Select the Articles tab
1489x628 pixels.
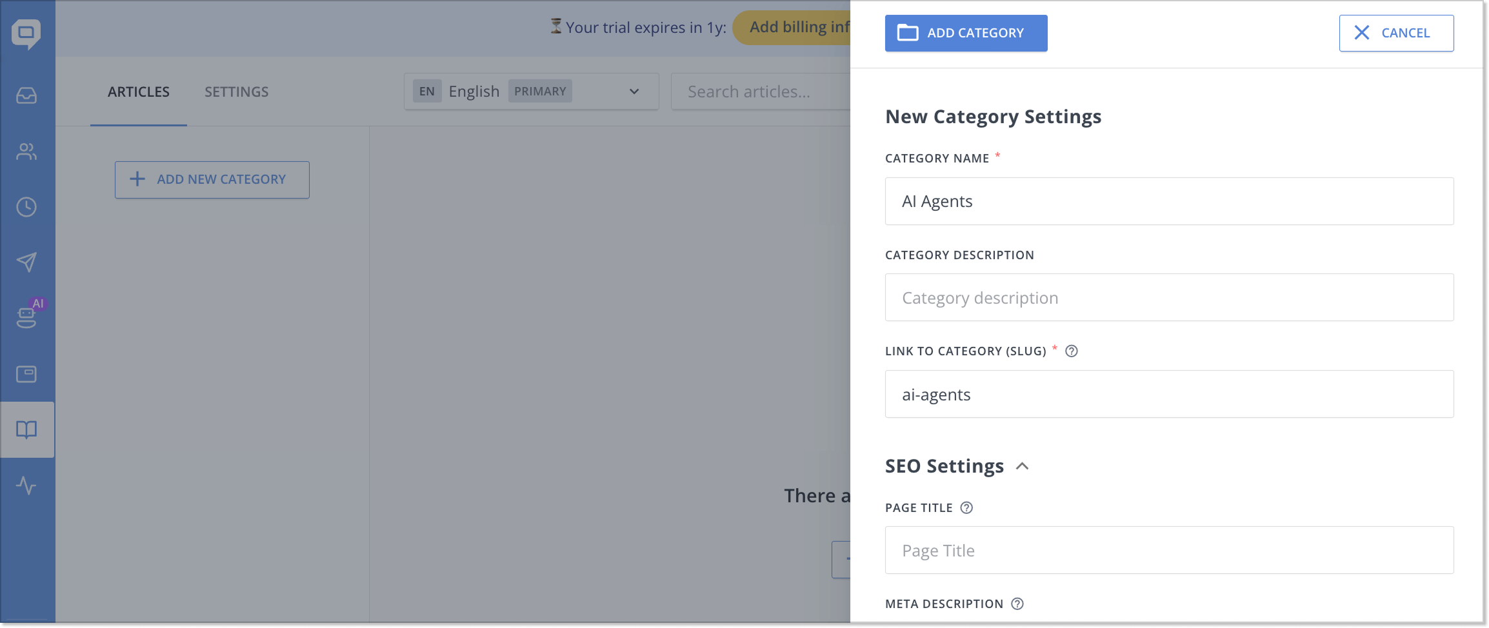pyautogui.click(x=138, y=92)
